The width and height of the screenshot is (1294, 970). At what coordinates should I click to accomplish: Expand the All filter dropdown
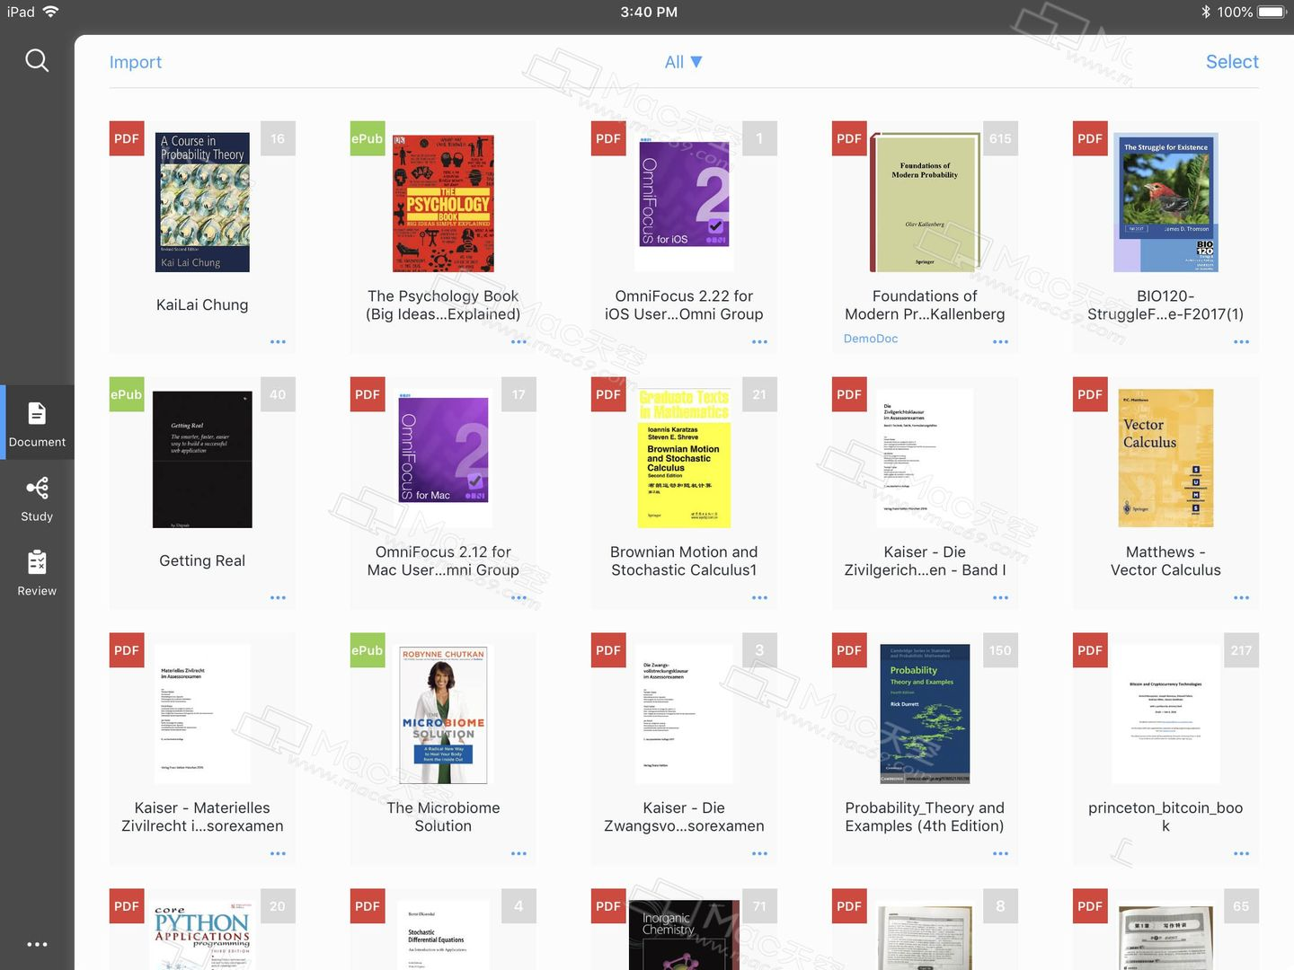click(683, 62)
